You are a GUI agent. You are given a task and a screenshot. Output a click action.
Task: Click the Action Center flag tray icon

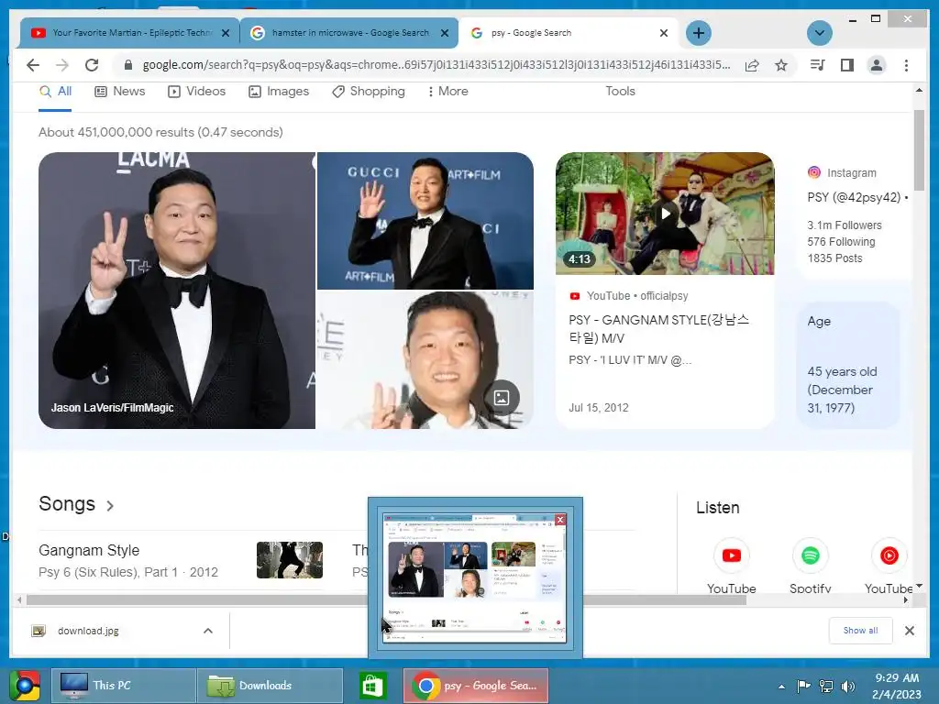[x=803, y=686]
